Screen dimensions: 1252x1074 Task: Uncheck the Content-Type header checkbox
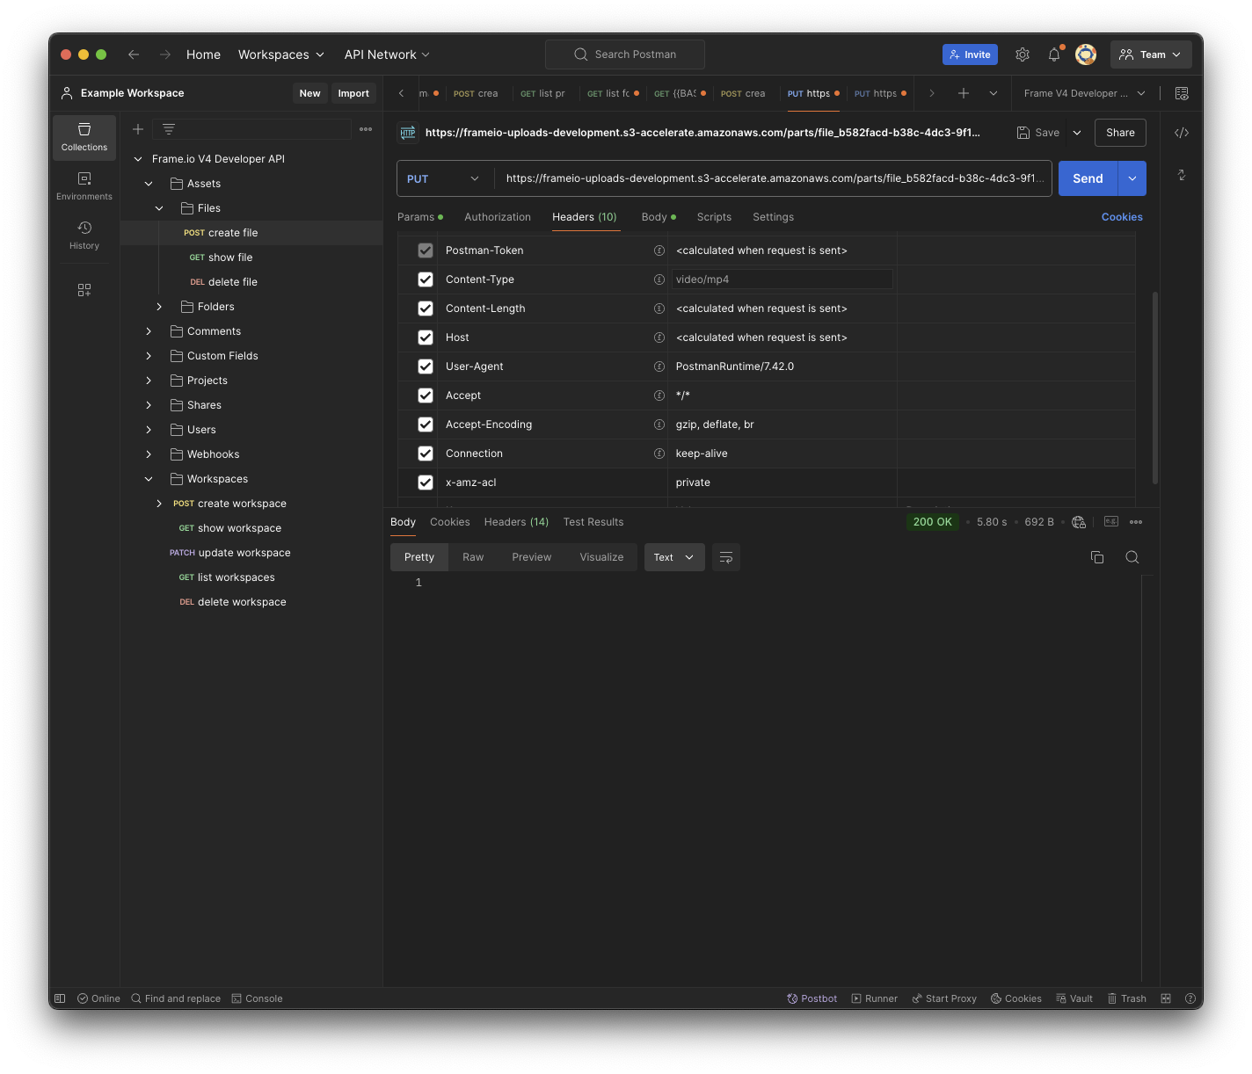coord(426,279)
